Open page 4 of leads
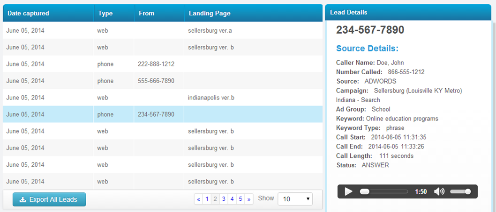The height and width of the screenshot is (212, 496). pos(232,199)
